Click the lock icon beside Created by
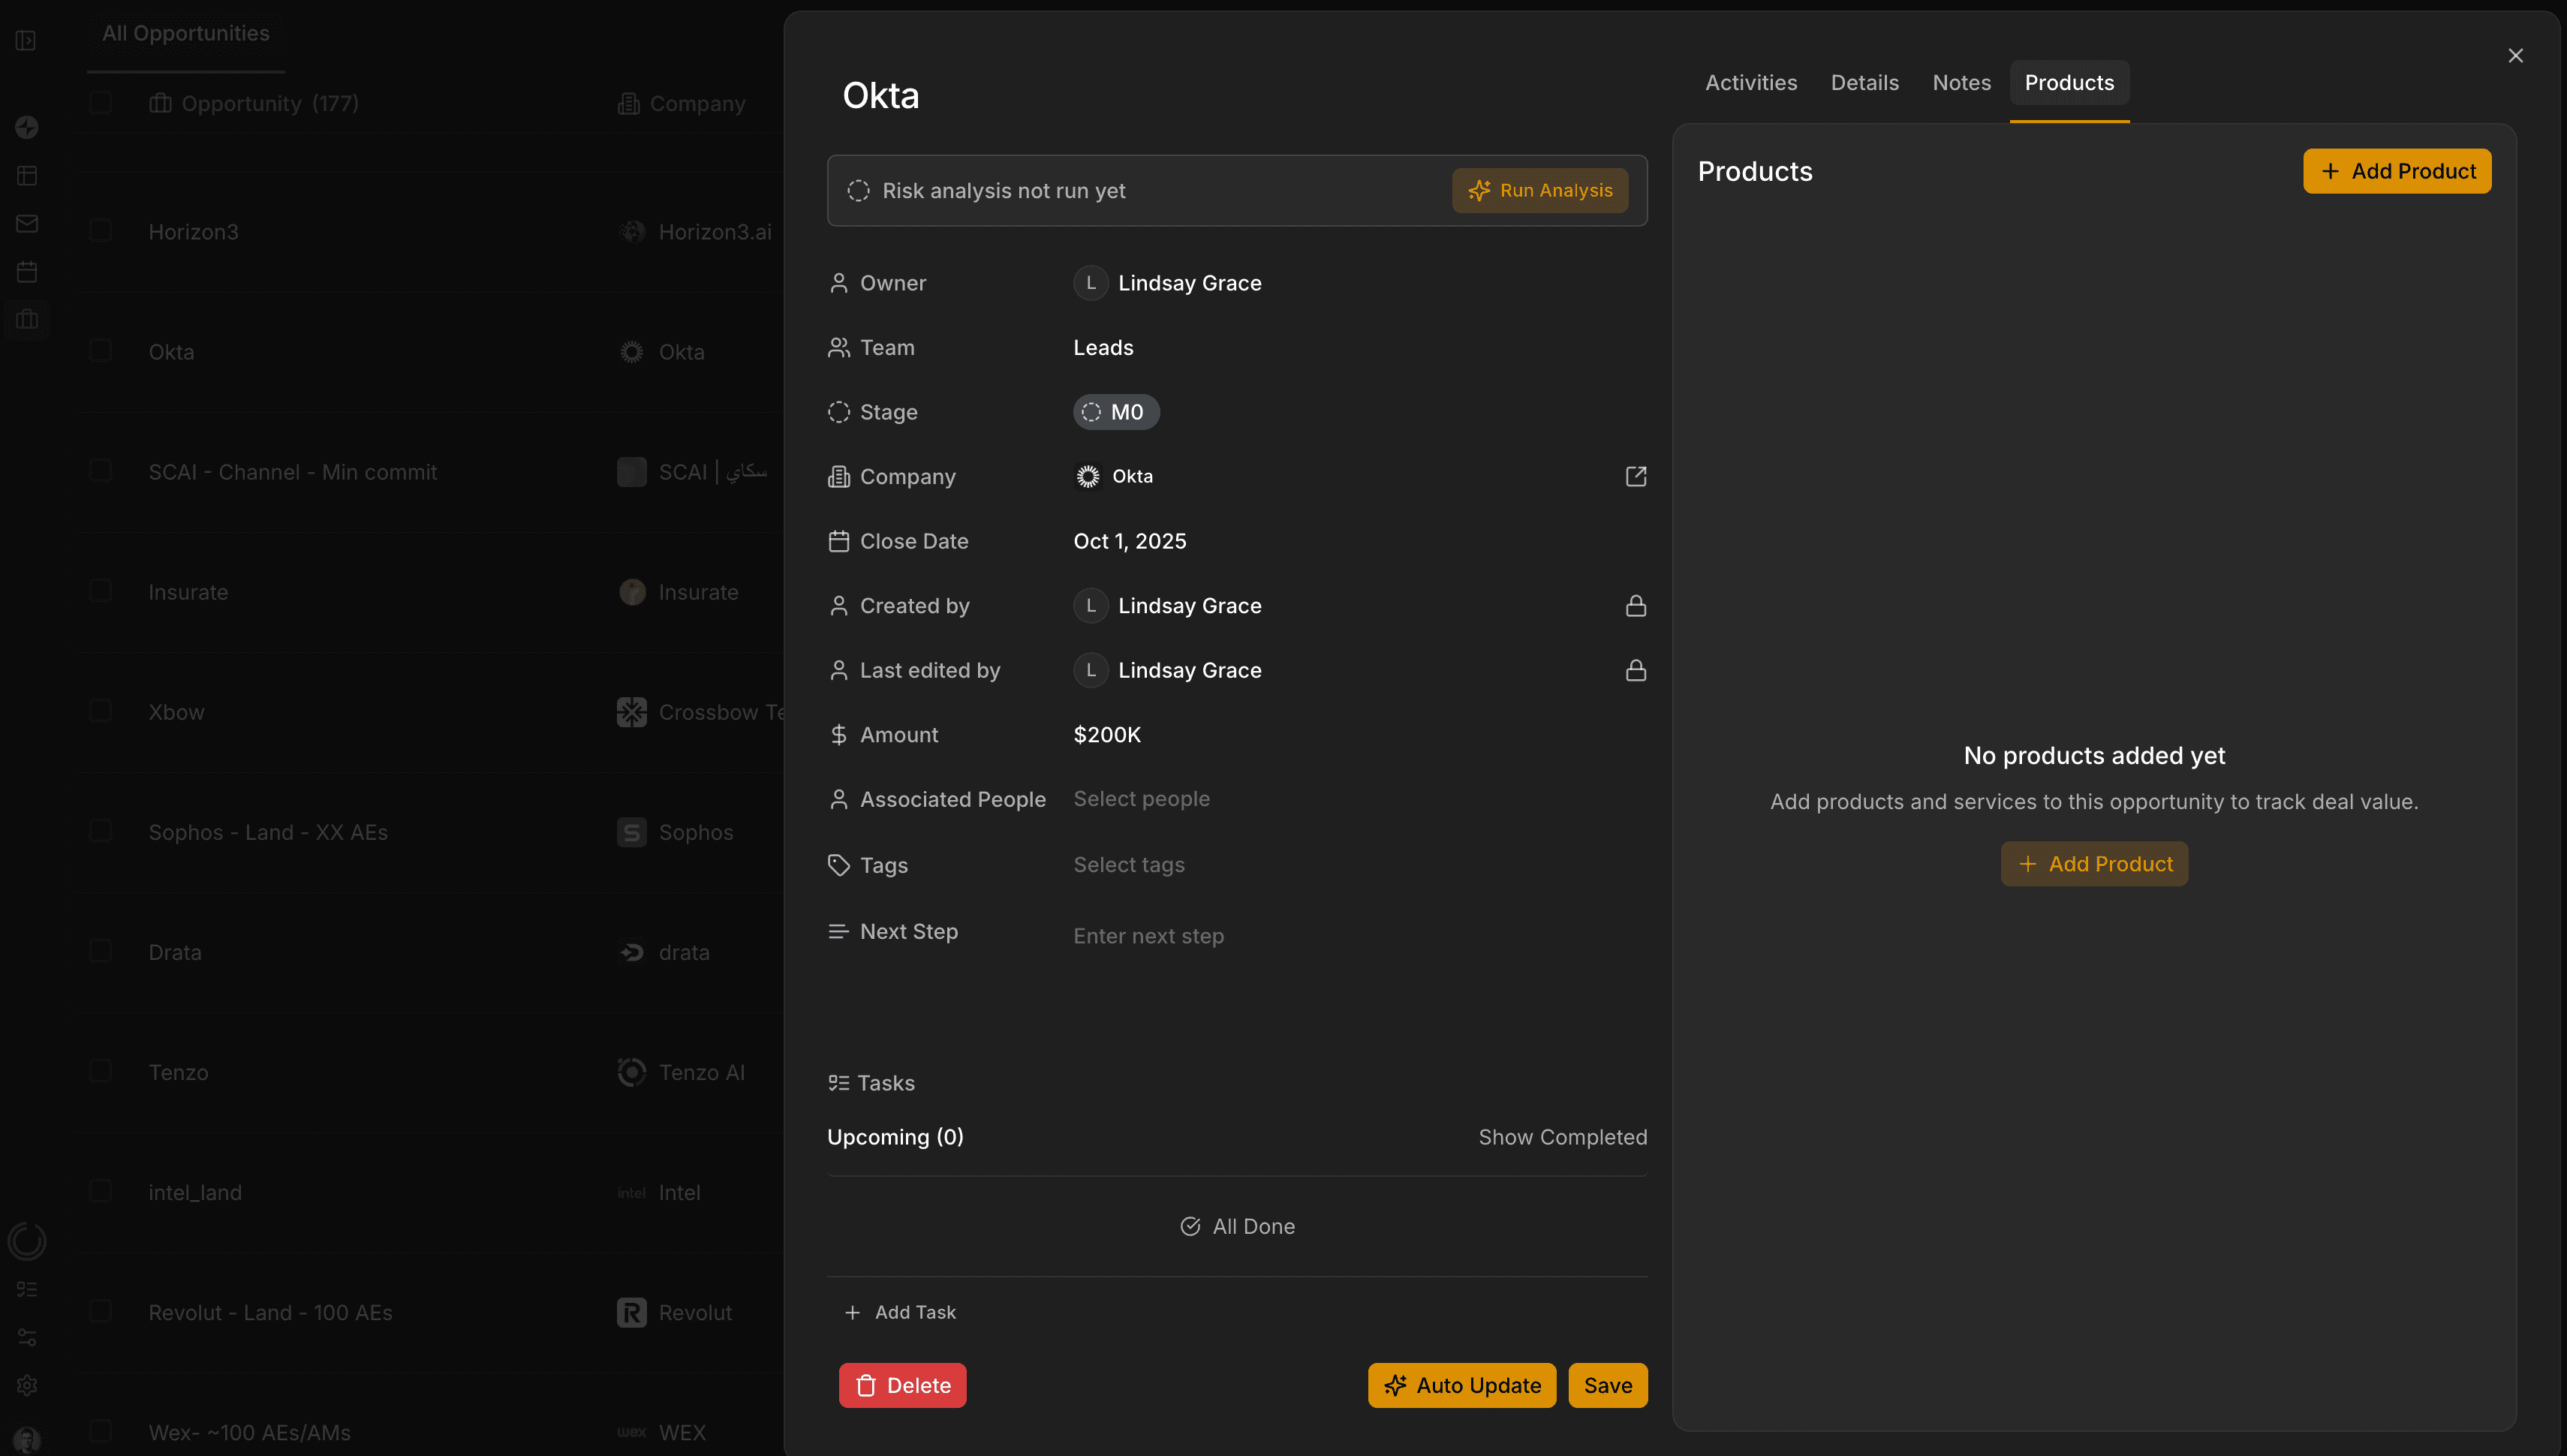 (1635, 606)
